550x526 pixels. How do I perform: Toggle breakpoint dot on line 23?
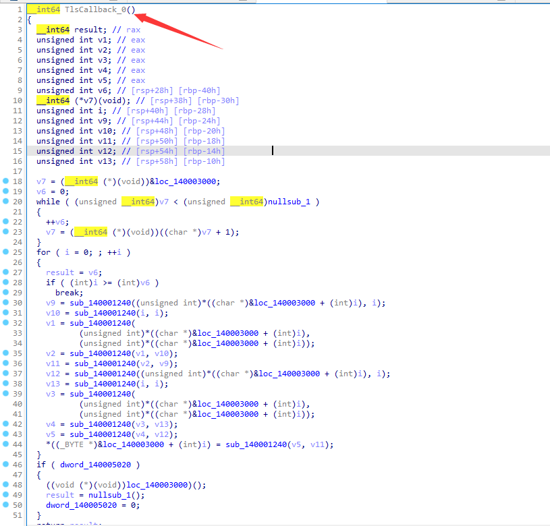point(5,231)
